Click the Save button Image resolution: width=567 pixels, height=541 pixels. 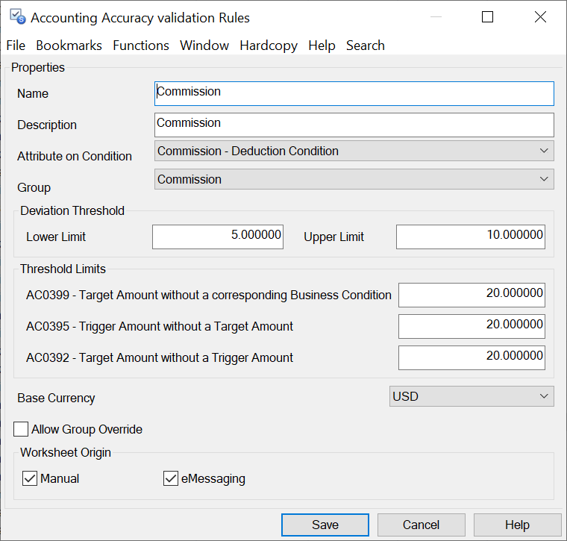325,525
